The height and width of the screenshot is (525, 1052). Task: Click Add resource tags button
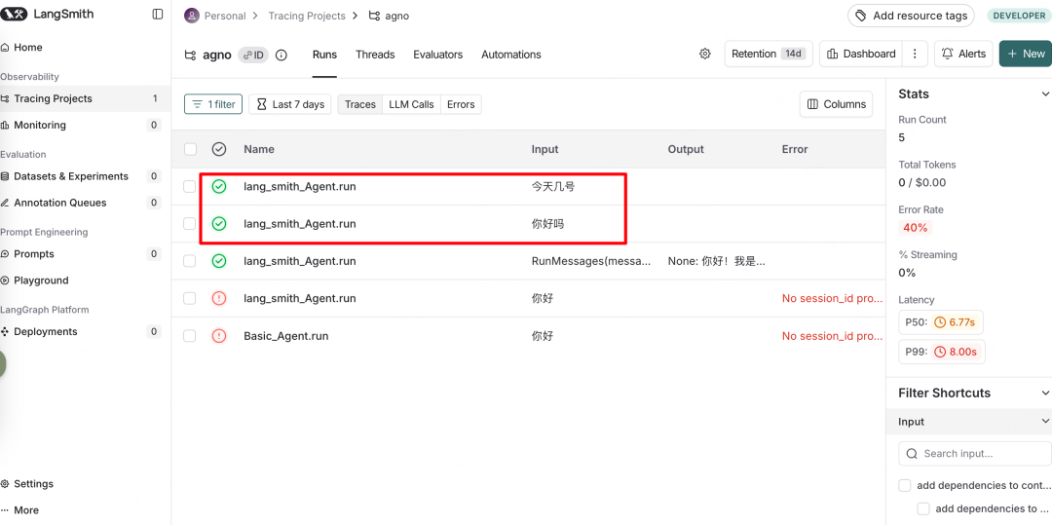911,16
